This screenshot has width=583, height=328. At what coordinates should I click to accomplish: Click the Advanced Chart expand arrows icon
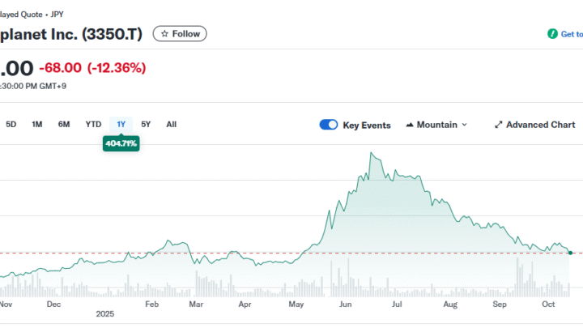coord(499,125)
